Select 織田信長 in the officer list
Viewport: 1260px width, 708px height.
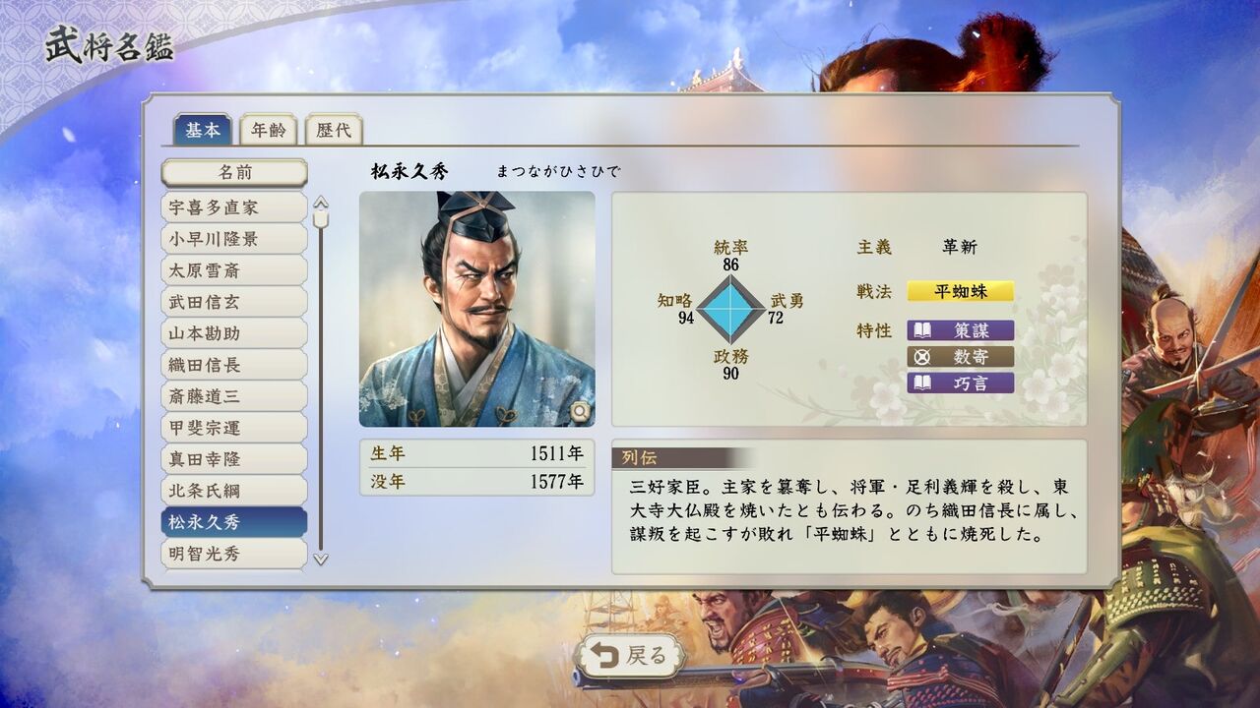click(234, 365)
